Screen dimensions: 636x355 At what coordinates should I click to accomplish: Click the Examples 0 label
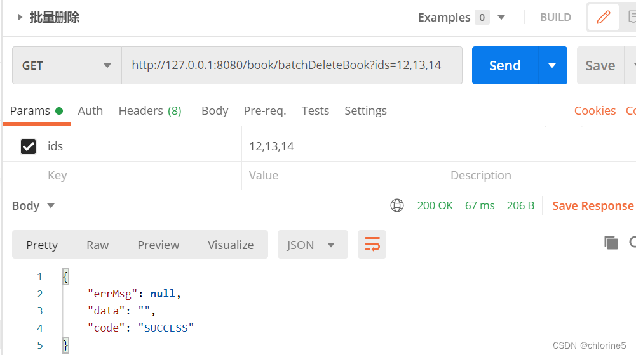point(454,17)
